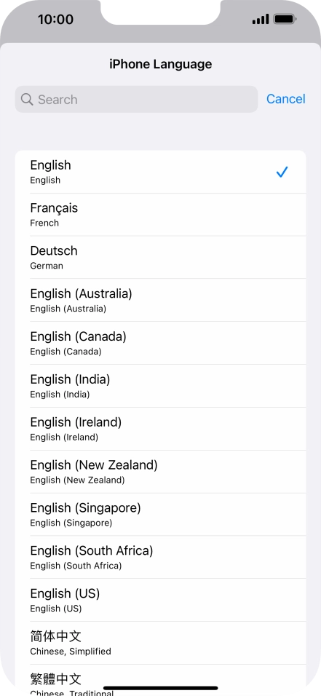This screenshot has width=321, height=696.
Task: Select Chinese, Simplified language
Action: [160, 643]
